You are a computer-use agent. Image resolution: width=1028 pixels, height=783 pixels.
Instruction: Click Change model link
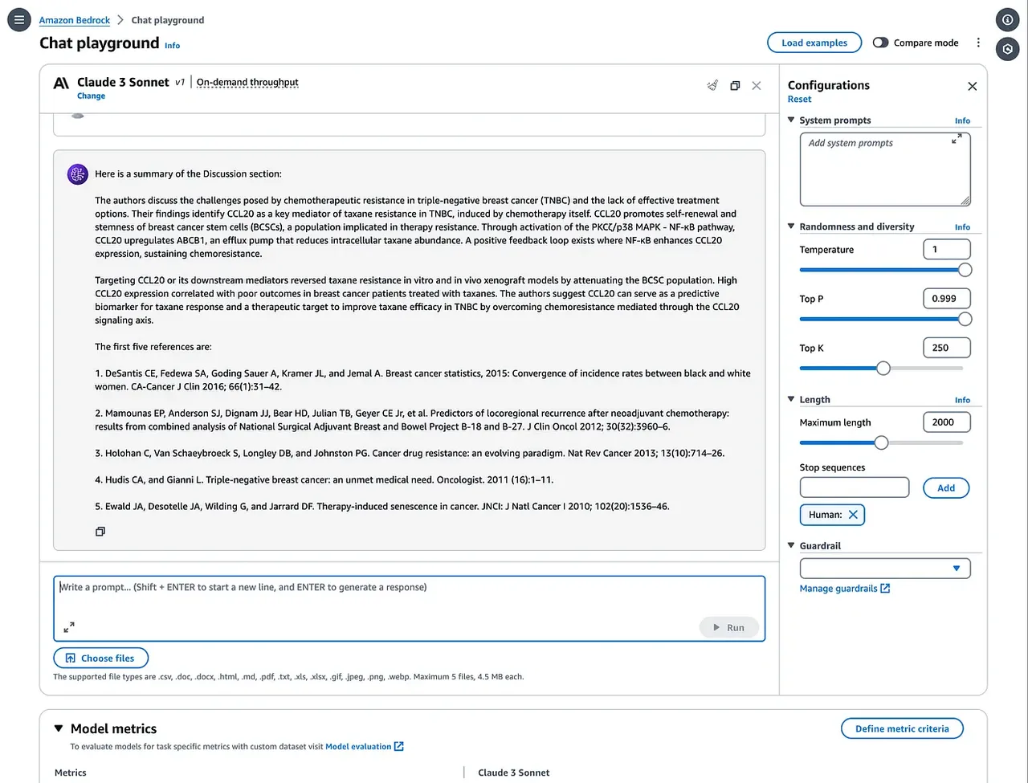[91, 96]
